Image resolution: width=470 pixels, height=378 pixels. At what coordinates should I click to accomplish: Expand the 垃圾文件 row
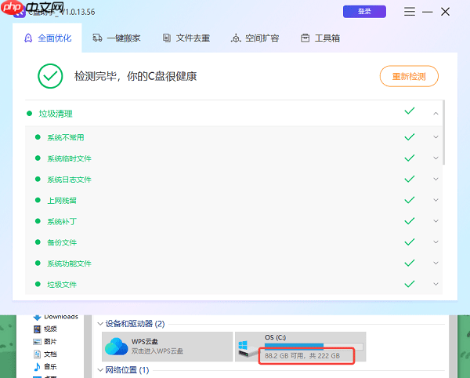[436, 284]
